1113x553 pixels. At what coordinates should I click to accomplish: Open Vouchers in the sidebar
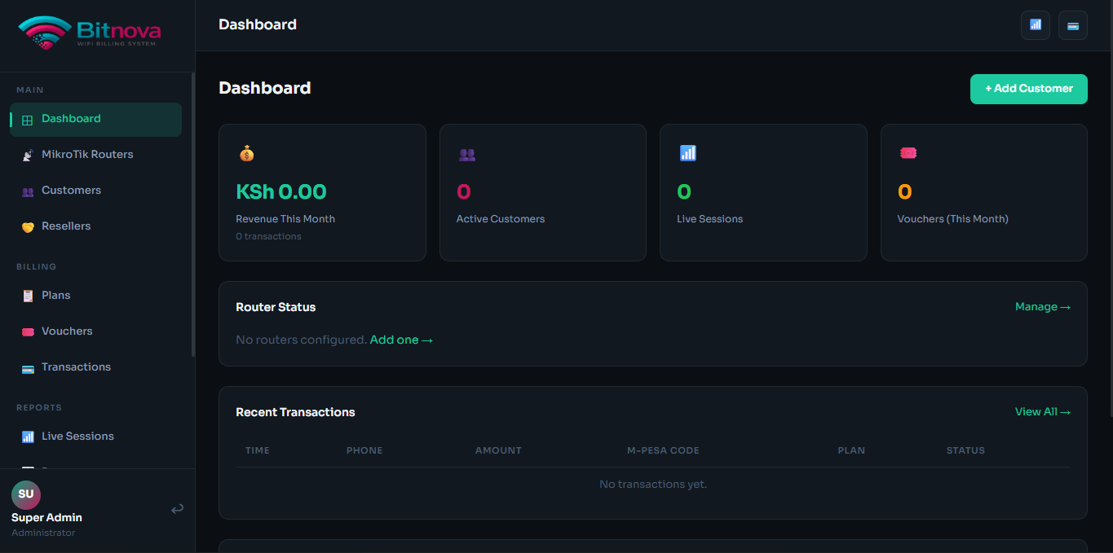[67, 331]
